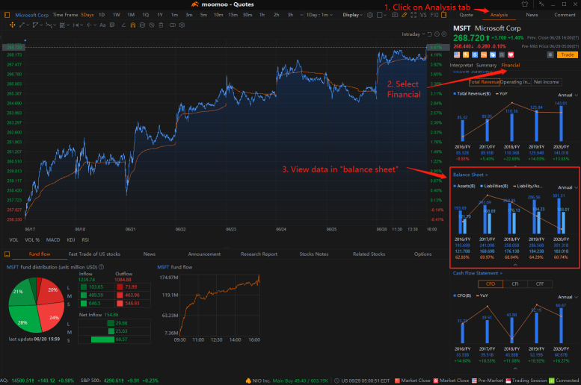581x385 pixels.
Task: Take a chart screenshot with camera icon
Action: tap(395, 15)
